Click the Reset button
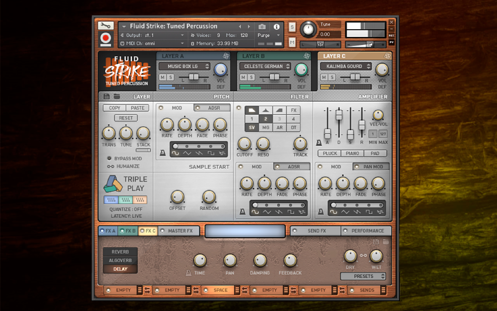 click(126, 118)
